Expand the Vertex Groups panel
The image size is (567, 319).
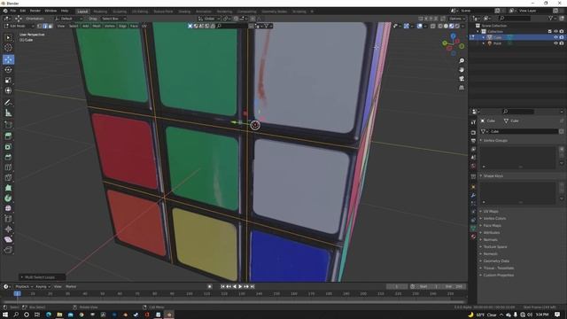[x=495, y=140]
